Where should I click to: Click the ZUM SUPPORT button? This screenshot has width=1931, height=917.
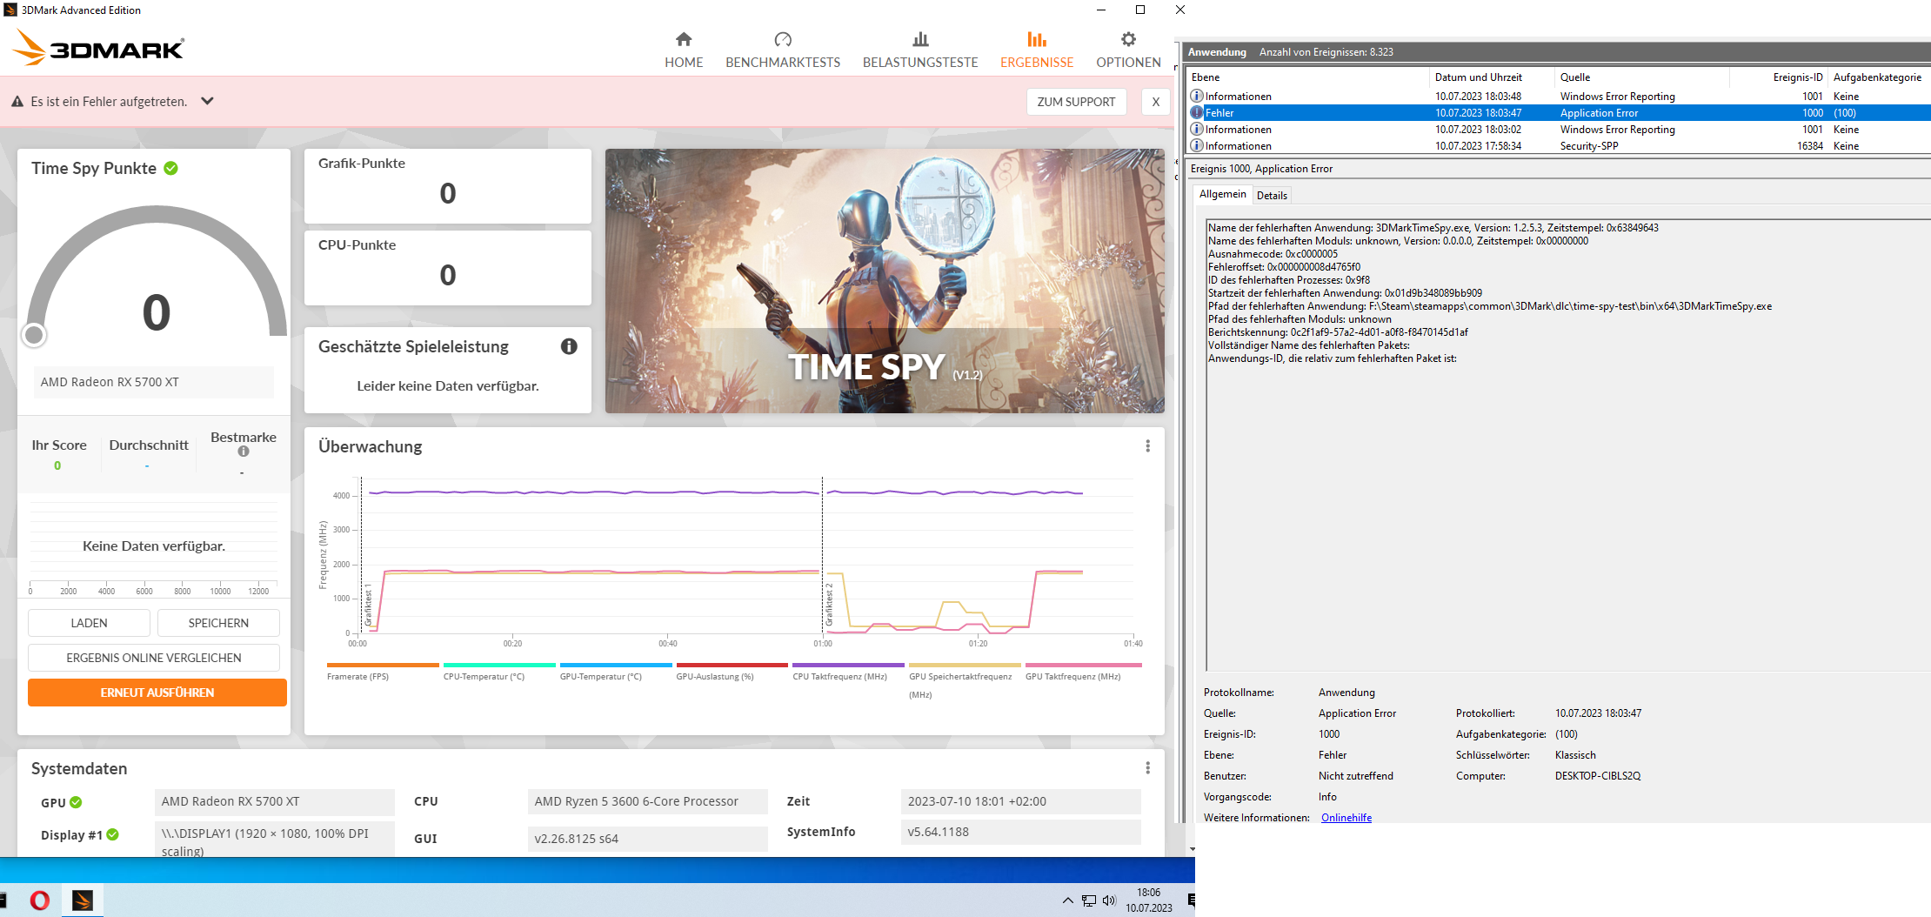1076,102
